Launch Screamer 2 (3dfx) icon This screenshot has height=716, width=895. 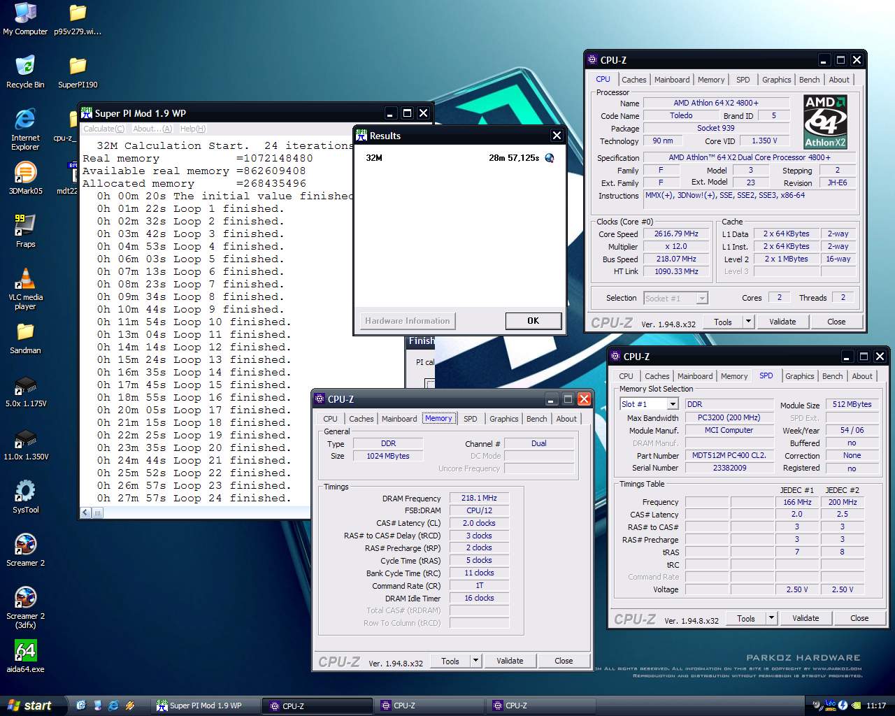tap(25, 608)
